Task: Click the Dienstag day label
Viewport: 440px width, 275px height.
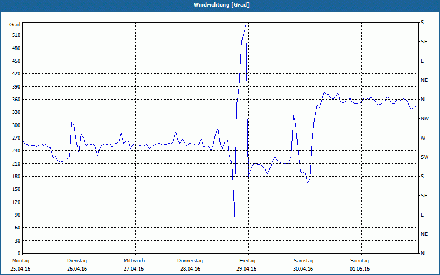Action: coord(77,261)
